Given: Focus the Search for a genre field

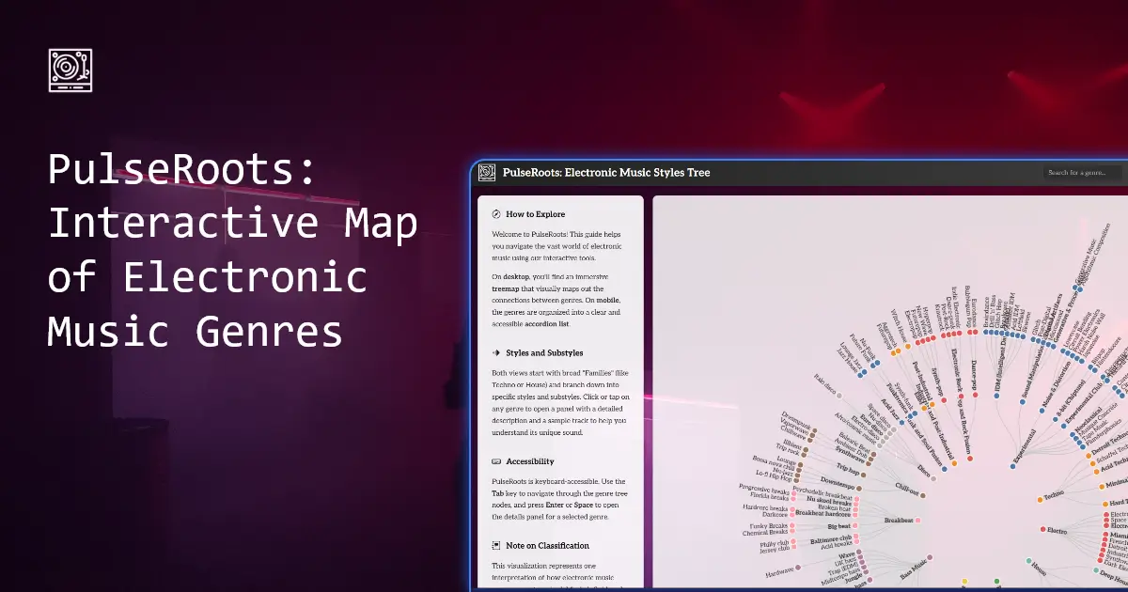Looking at the screenshot, I should point(1083,173).
